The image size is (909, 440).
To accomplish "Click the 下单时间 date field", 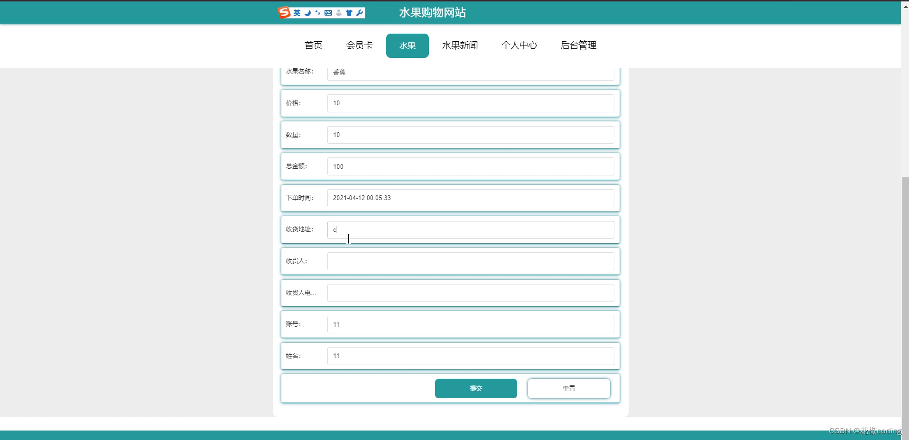I will tap(470, 198).
